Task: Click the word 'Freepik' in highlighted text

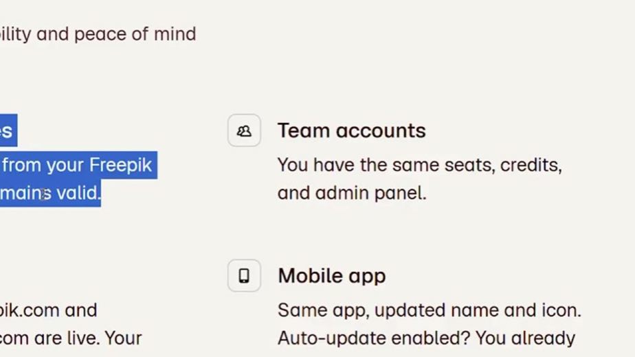Action: tap(120, 165)
